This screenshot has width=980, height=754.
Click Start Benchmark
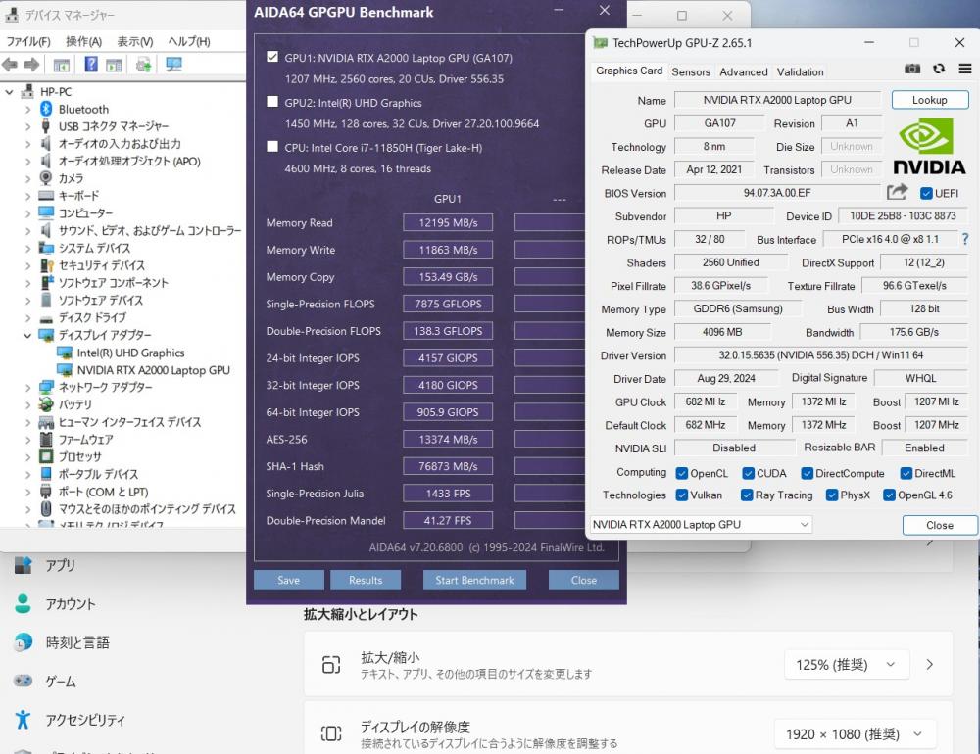click(x=474, y=580)
